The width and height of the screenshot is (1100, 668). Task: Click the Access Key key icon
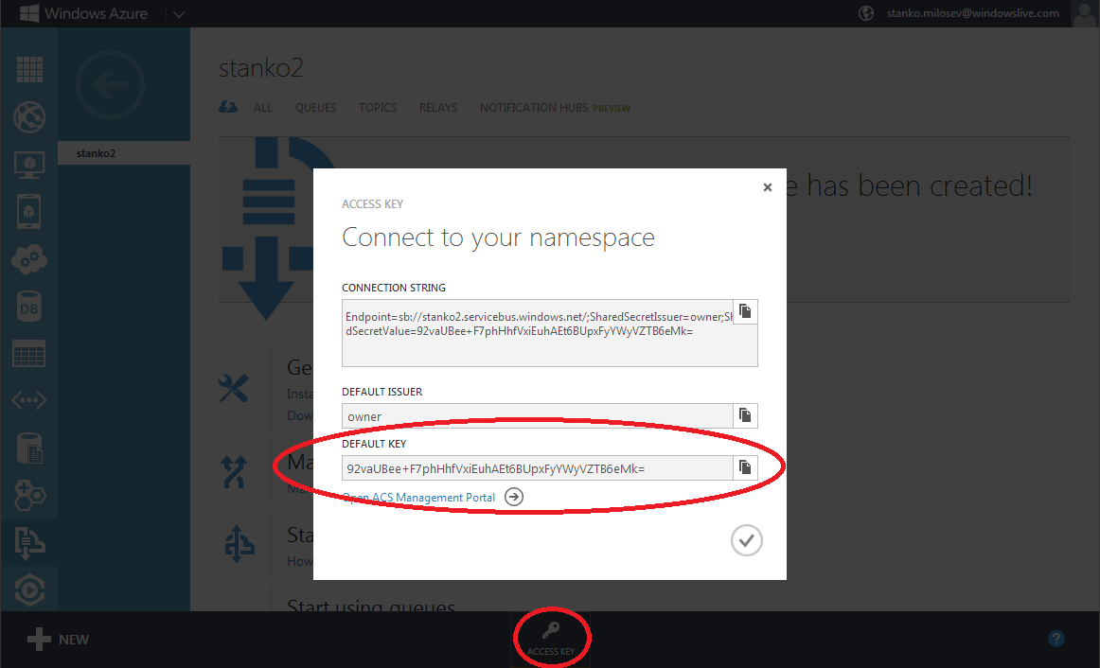click(551, 631)
